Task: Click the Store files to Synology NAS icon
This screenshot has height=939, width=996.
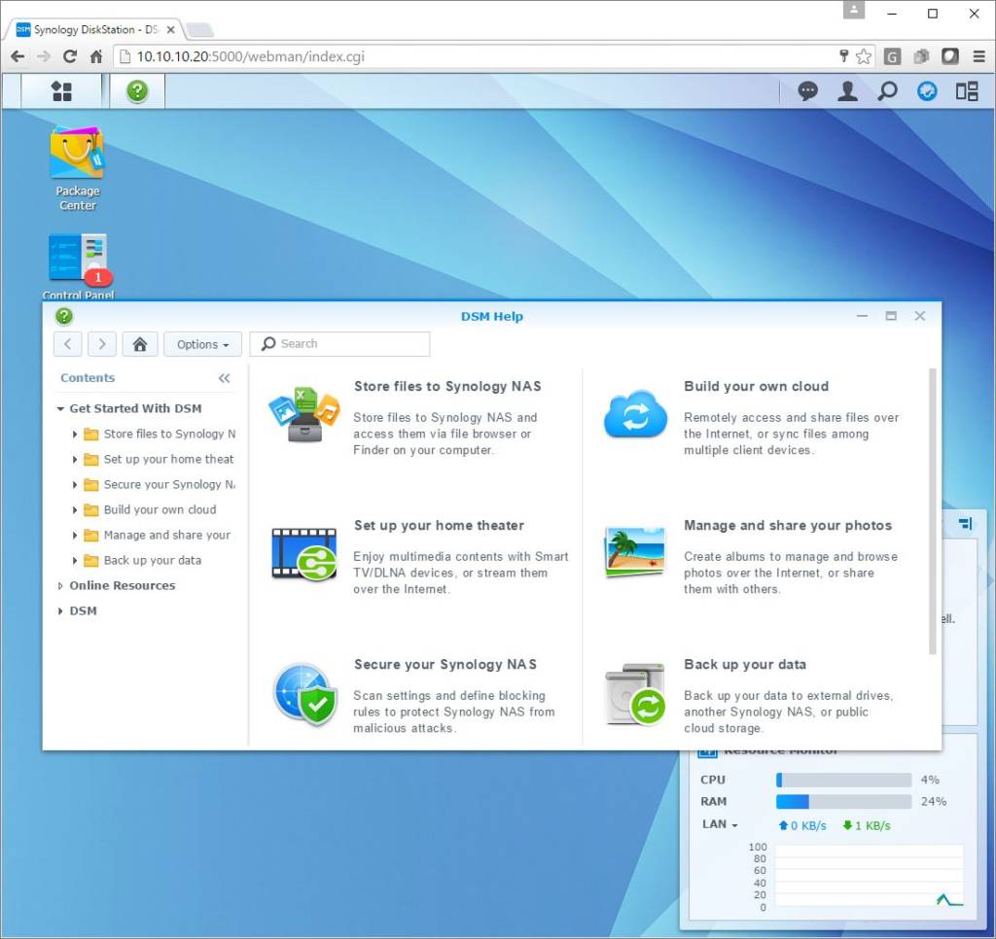Action: (304, 415)
